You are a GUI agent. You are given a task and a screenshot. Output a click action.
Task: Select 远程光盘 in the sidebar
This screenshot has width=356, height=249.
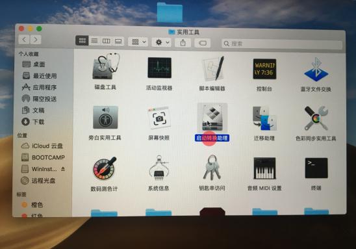38,181
